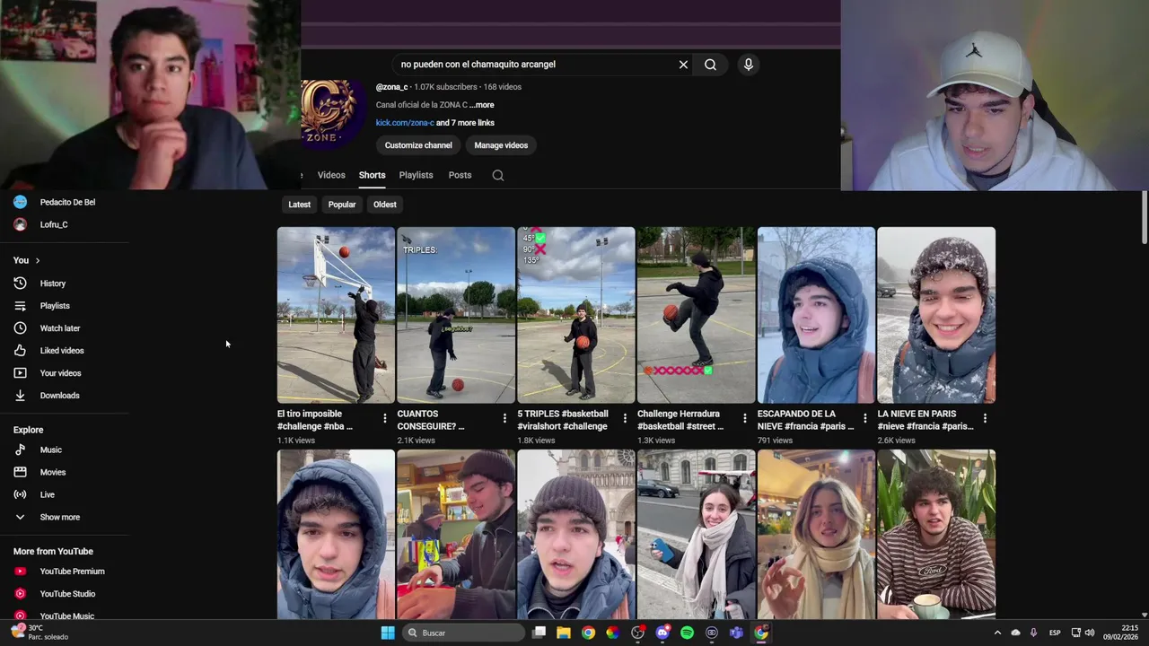This screenshot has width=1149, height=646.
Task: Open the 'and 7 more links' text
Action: (x=465, y=123)
